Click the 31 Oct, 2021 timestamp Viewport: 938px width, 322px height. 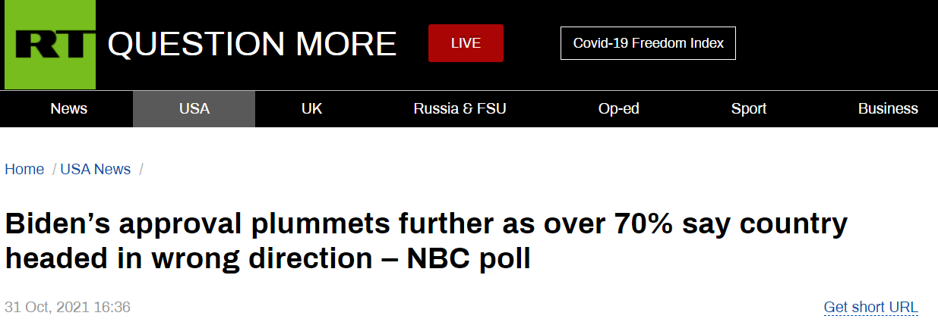pyautogui.click(x=68, y=308)
